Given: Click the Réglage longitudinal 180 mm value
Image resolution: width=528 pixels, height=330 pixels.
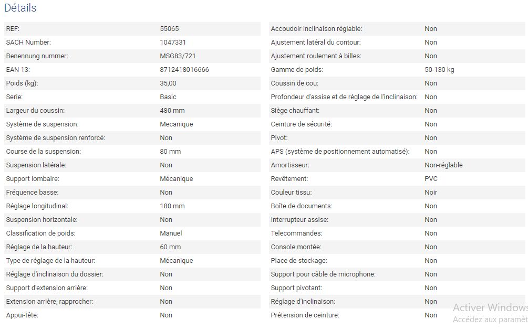Looking at the screenshot, I should click(172, 206).
